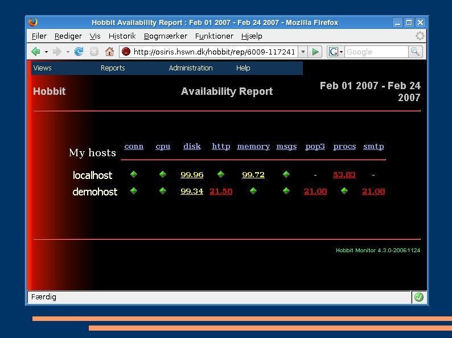Open localhost memory 99.72 value
452x338 pixels.
[253, 174]
